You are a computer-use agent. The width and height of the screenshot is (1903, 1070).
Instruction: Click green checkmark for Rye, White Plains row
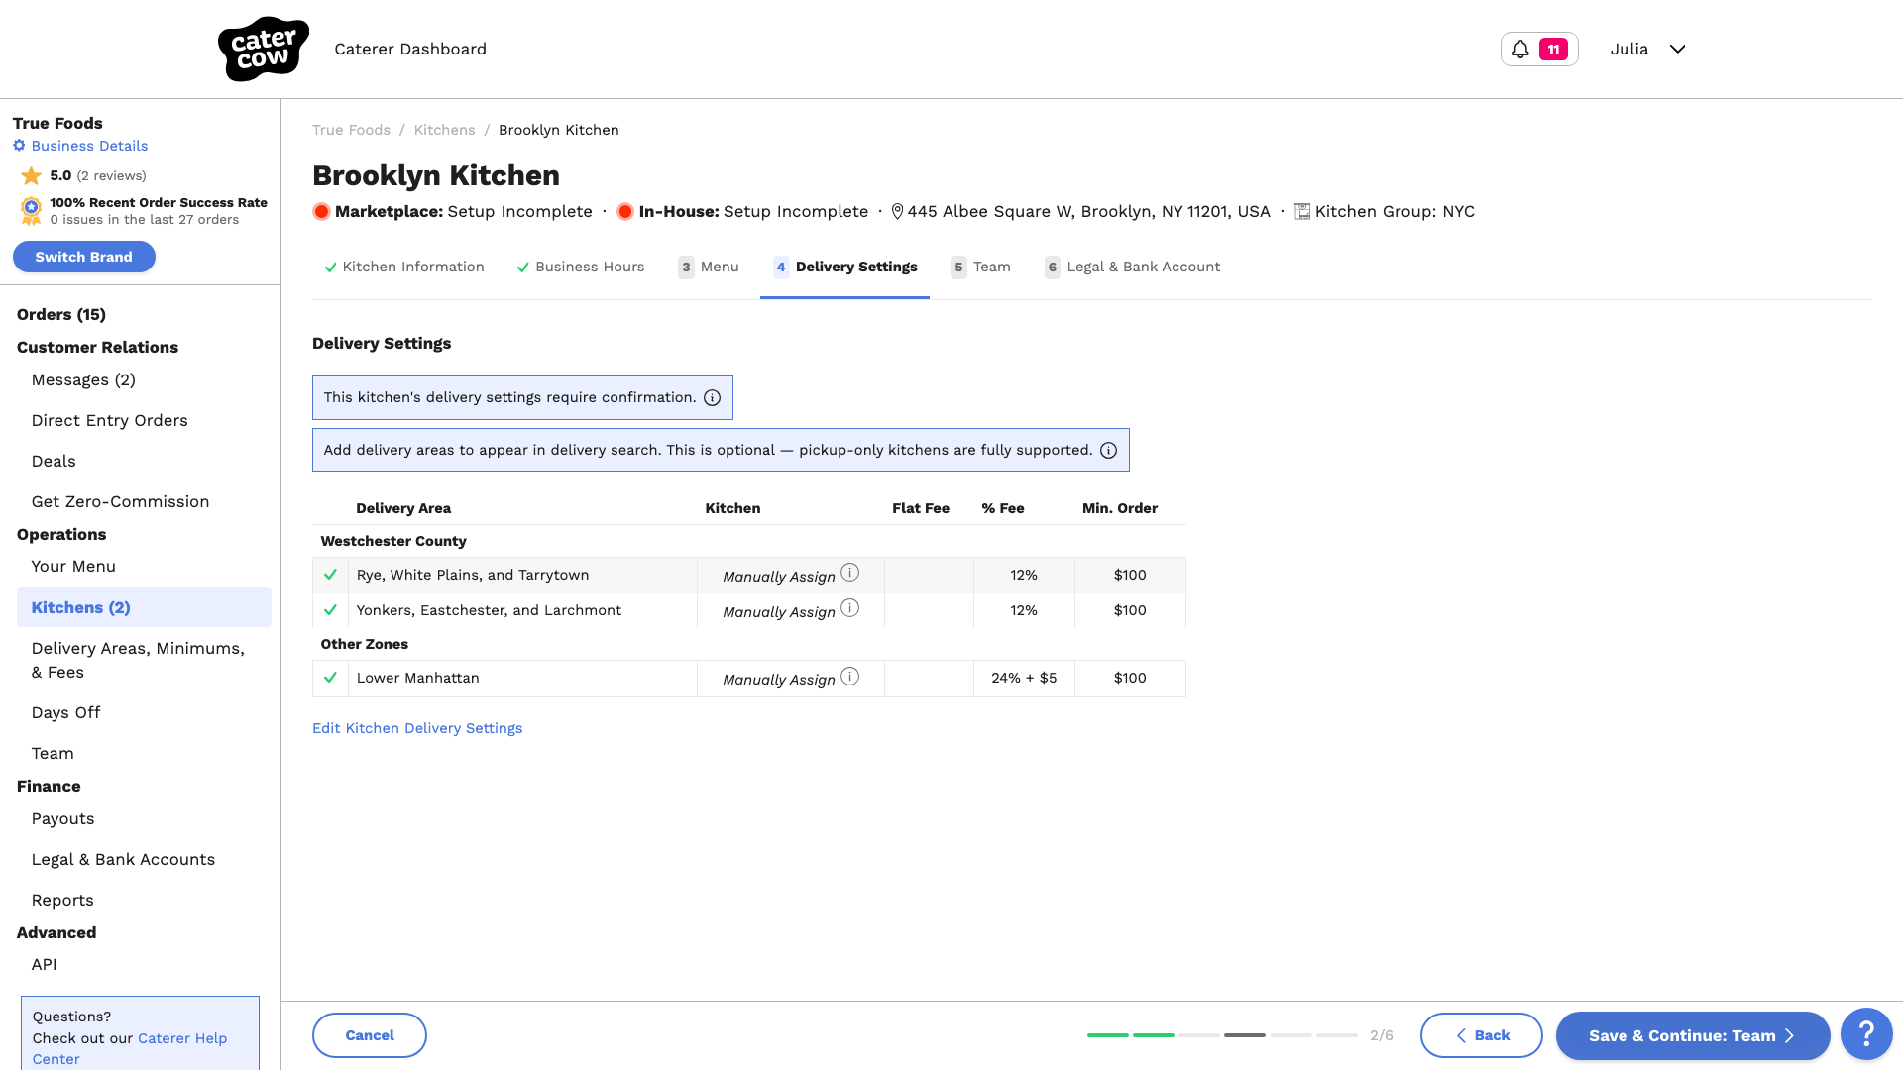coord(330,575)
